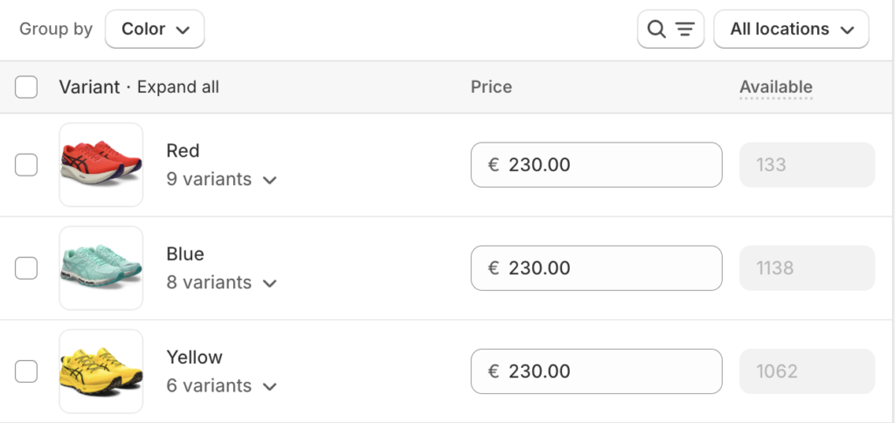895x423 pixels.
Task: Select the Blue variant checkbox
Action: (26, 267)
